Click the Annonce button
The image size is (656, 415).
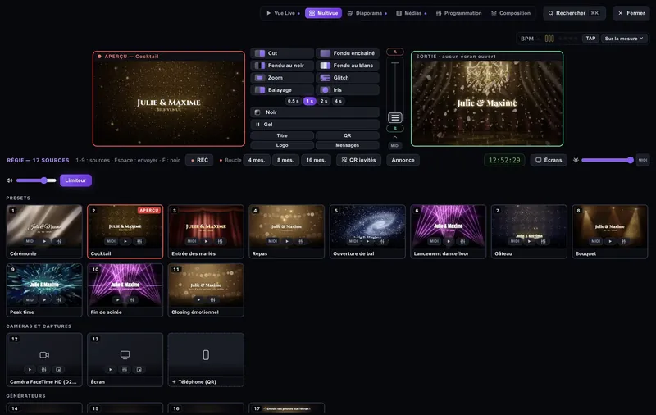[x=403, y=160]
